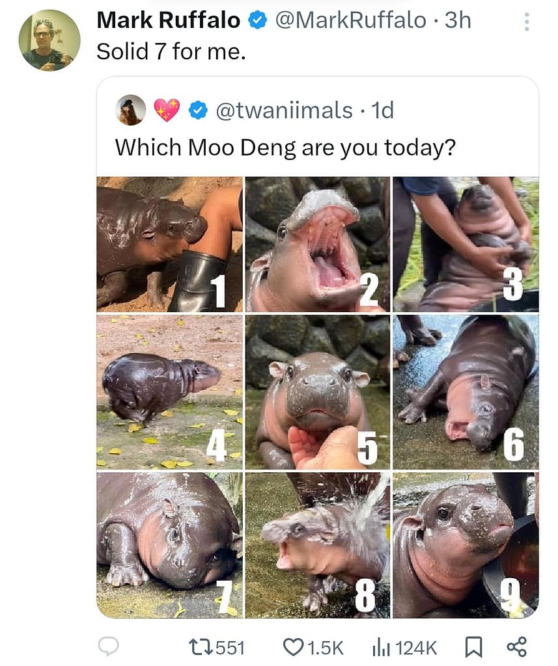Click the Mark Ruffalo display name
558x666 pixels.
coord(168,21)
